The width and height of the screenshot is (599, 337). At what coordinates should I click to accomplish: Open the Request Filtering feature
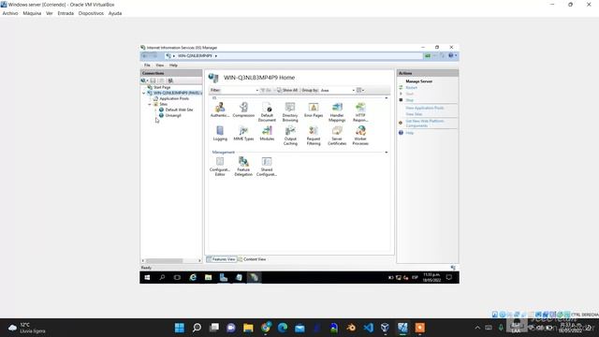tap(314, 135)
